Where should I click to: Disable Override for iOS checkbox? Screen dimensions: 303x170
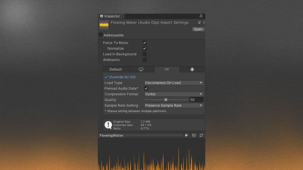pyautogui.click(x=106, y=77)
